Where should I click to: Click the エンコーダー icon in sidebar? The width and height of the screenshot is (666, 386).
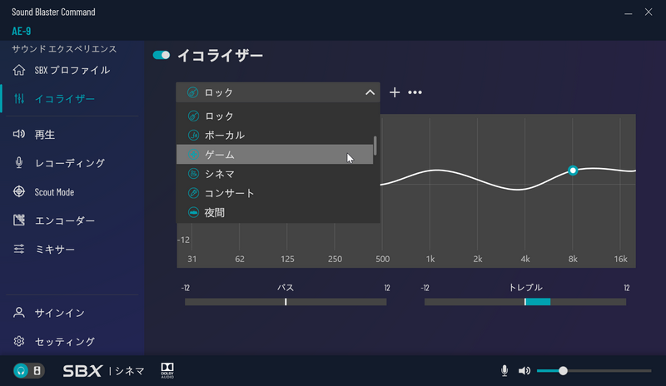point(18,220)
